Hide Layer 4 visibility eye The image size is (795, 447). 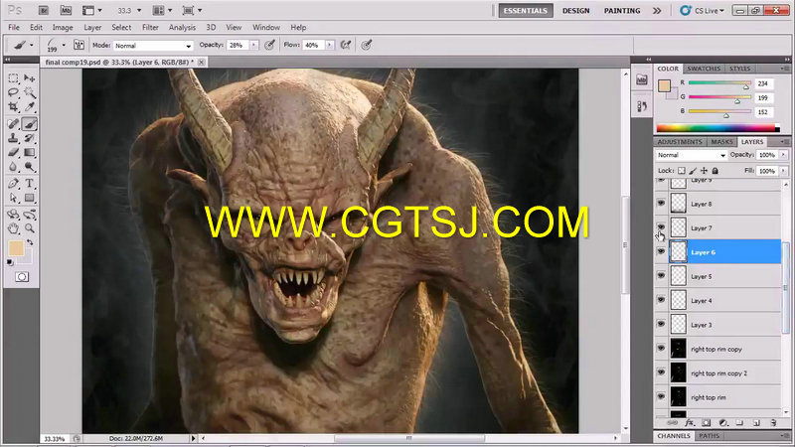point(661,300)
